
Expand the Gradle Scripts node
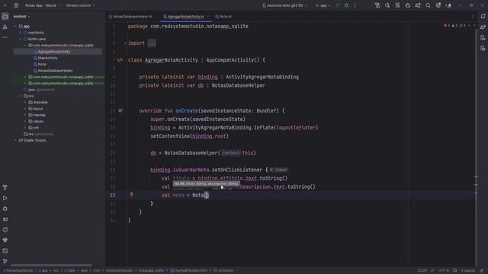pyautogui.click(x=15, y=140)
